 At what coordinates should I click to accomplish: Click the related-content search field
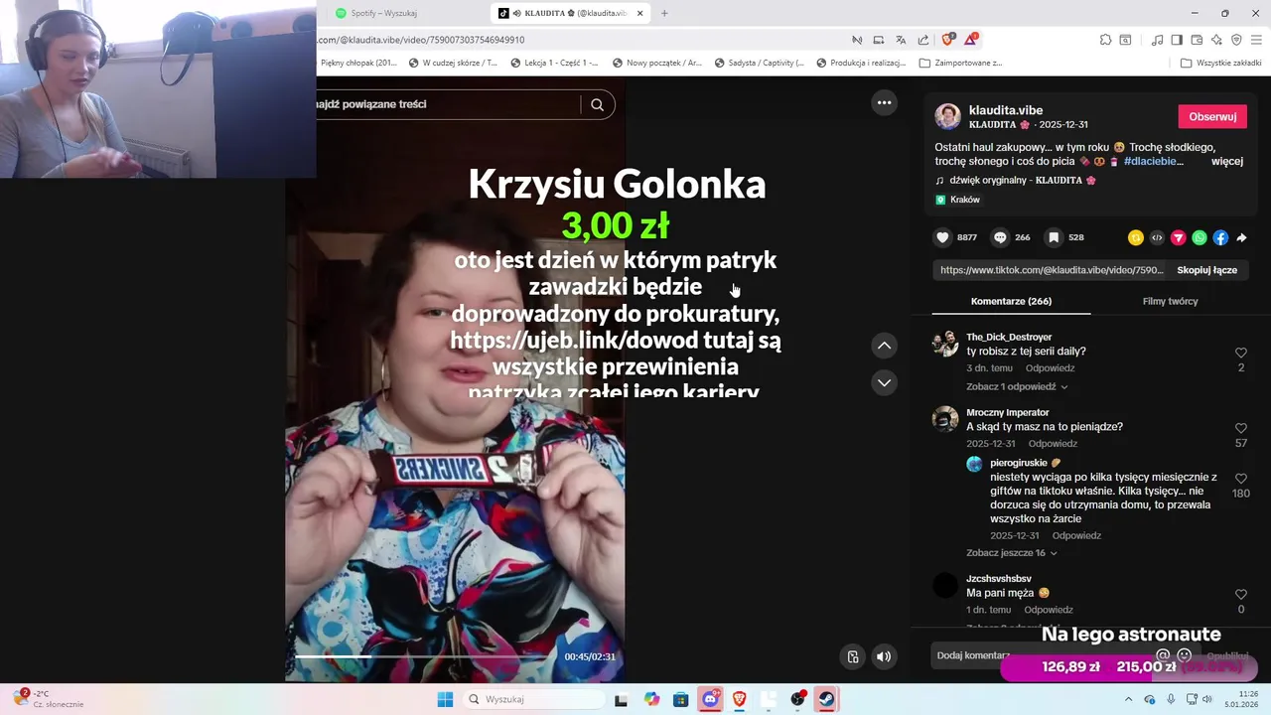tap(447, 104)
